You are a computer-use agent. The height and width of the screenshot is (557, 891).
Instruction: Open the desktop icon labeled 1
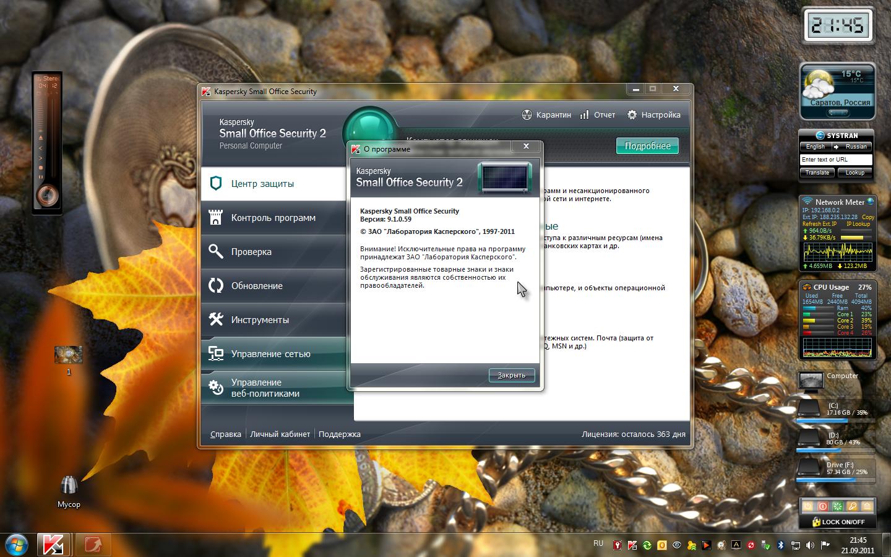tap(69, 360)
